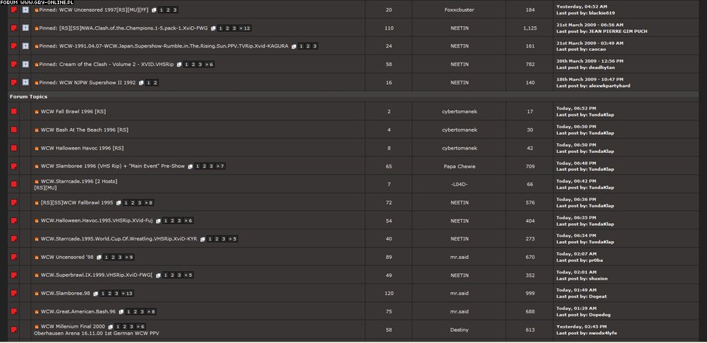Click multi-page icon beside pinned NWA Clash of the Champions

pyautogui.click(x=213, y=28)
